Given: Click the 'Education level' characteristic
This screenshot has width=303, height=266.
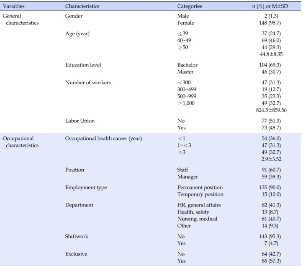Looking at the screenshot, I should tap(83, 65).
